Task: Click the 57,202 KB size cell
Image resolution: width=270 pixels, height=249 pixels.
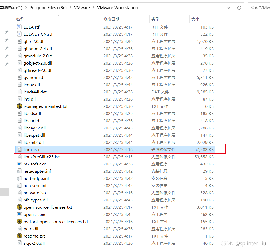Action: click(x=204, y=149)
